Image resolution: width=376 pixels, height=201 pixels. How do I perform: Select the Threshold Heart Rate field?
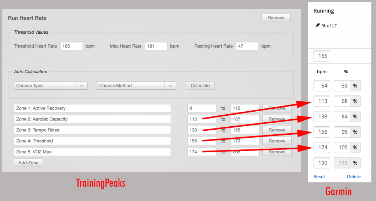(x=72, y=46)
